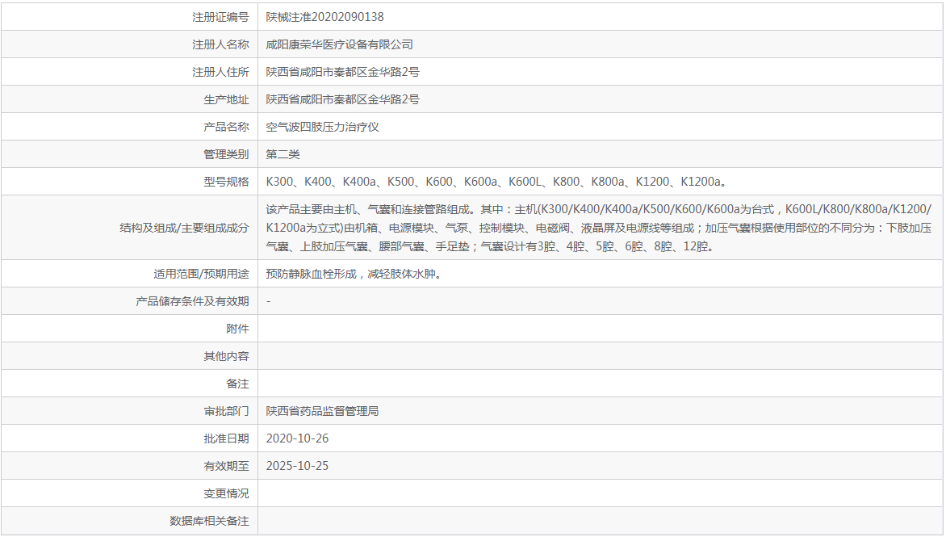Screen dimensions: 946x537
Task: Click the label 注册人住所
Action: click(x=220, y=72)
